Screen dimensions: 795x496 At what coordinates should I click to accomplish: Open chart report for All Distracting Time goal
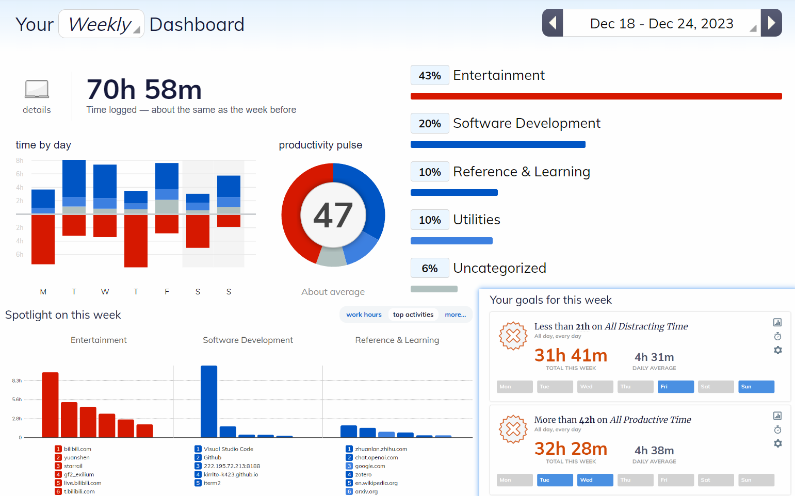pyautogui.click(x=777, y=323)
